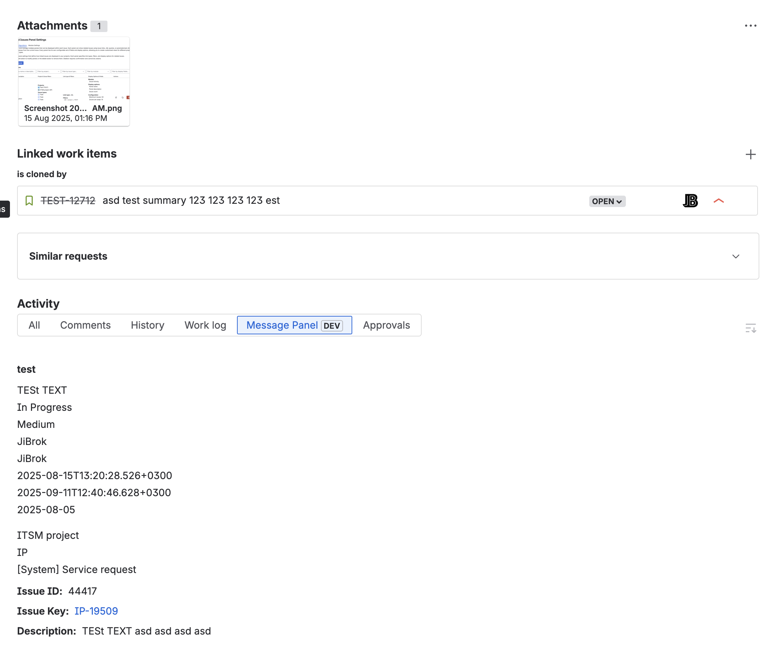This screenshot has width=770, height=663.
Task: Expand the Similar requests panel
Action: pyautogui.click(x=735, y=256)
